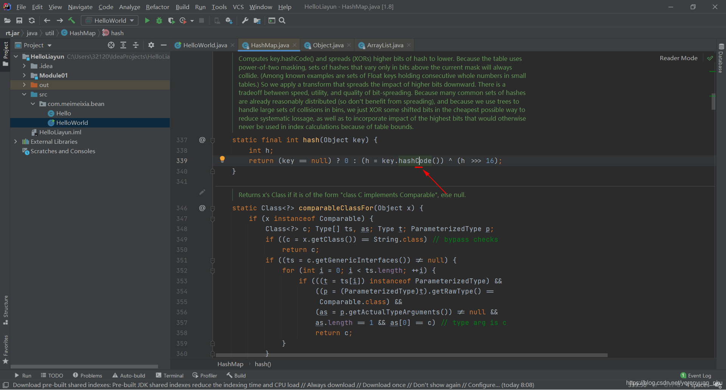Navigate back with the left arrow icon

click(x=47, y=20)
